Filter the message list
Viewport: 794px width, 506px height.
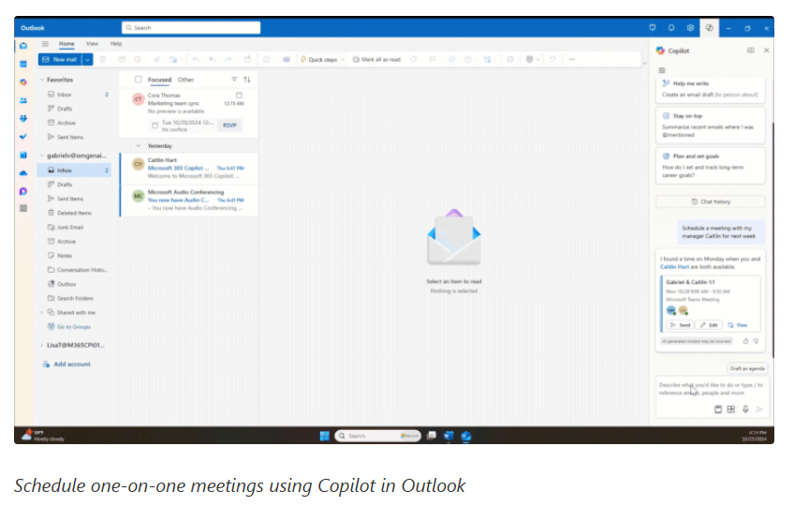pos(234,80)
